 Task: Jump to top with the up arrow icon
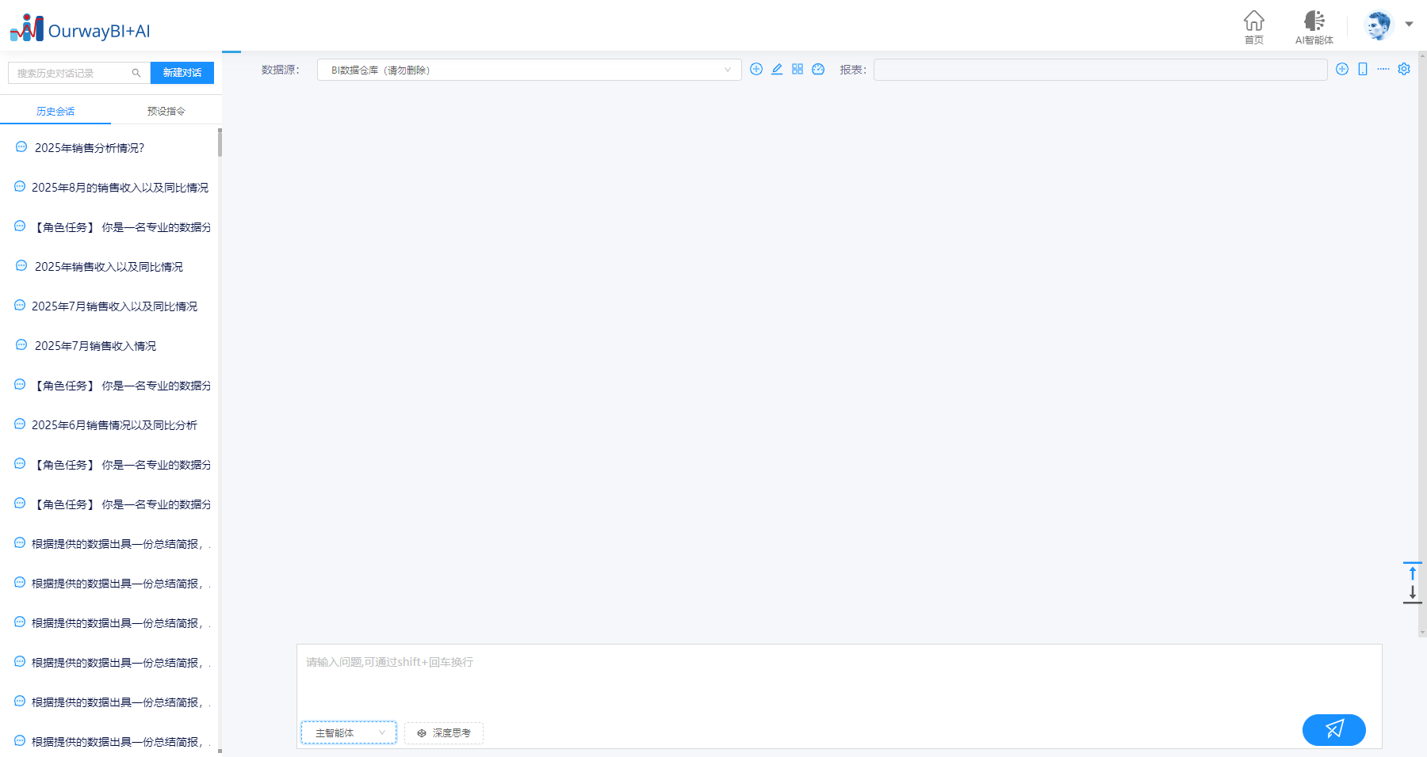pyautogui.click(x=1413, y=573)
